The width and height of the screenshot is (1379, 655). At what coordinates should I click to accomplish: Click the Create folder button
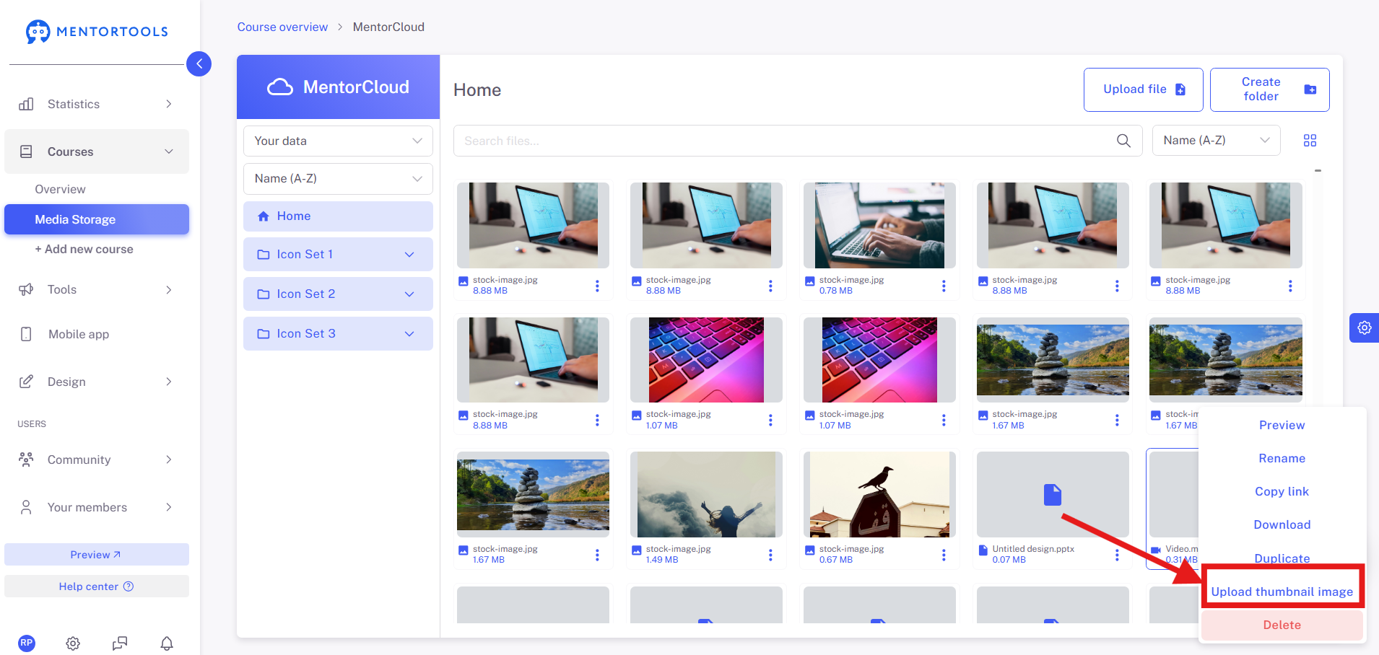click(1269, 89)
